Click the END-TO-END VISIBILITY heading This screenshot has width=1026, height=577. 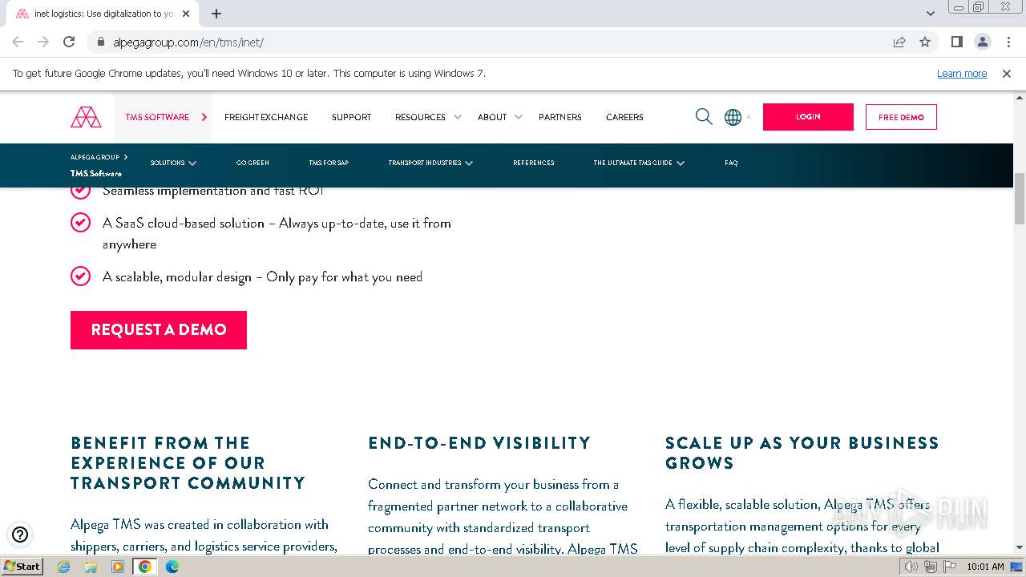(479, 443)
